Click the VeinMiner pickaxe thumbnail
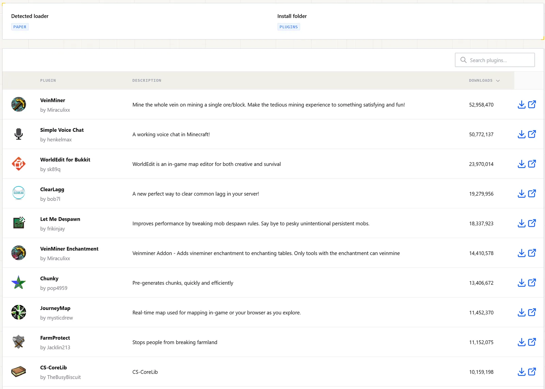This screenshot has width=545, height=389. coord(19,105)
